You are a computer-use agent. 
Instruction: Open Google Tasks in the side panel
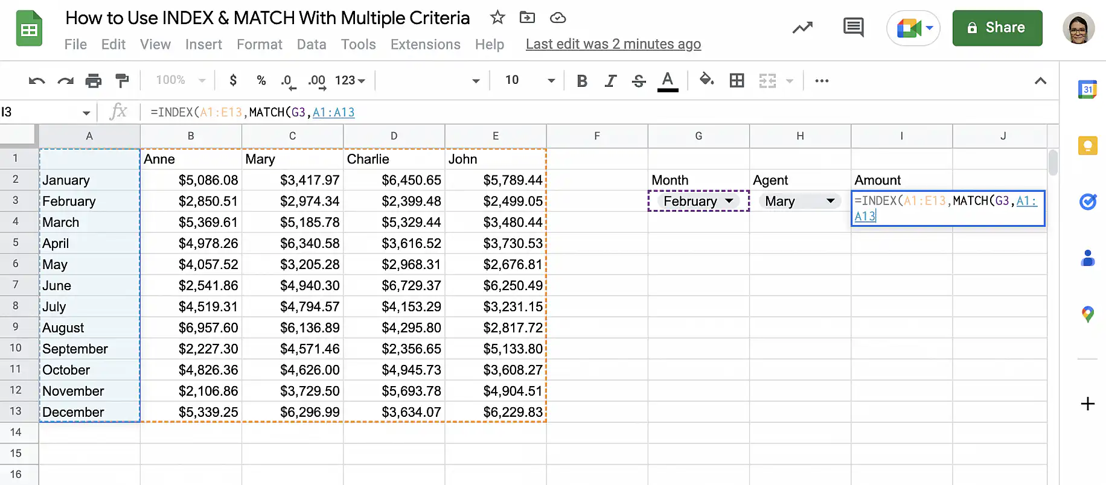1087,201
